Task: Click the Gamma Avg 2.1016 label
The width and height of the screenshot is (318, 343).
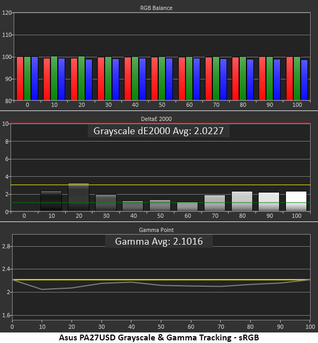Action: 159,241
